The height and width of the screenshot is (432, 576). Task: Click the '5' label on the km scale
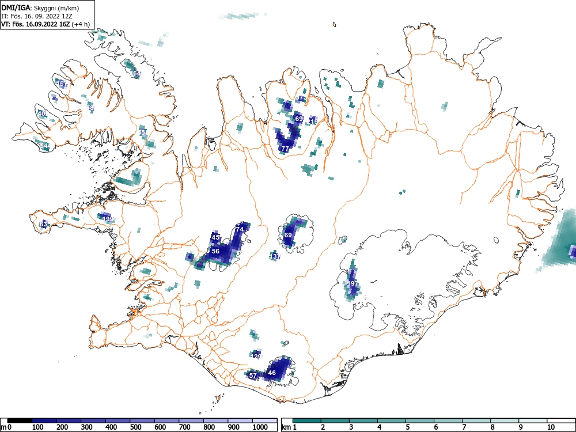407,427
